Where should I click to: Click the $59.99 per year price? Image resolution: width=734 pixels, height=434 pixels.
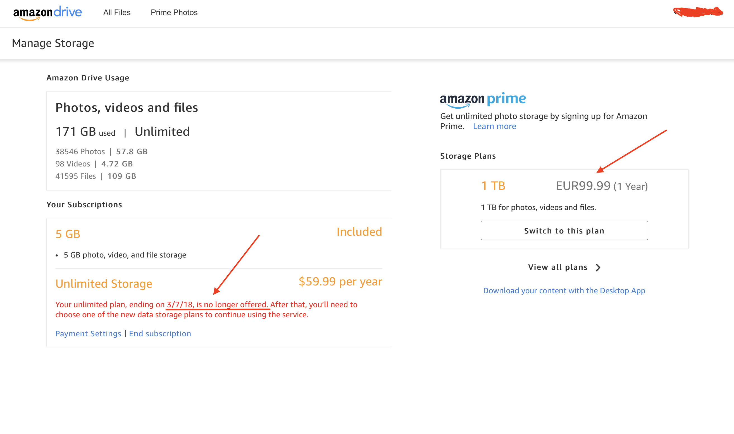click(x=340, y=281)
